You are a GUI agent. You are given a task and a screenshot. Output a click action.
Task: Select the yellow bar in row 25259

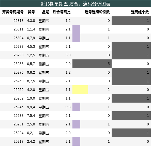(x=80, y=90)
